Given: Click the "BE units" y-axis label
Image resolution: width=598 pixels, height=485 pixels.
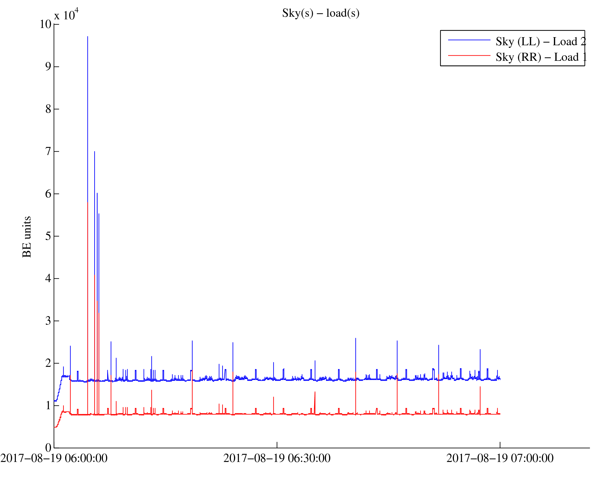Looking at the screenshot, I should click(x=27, y=237).
